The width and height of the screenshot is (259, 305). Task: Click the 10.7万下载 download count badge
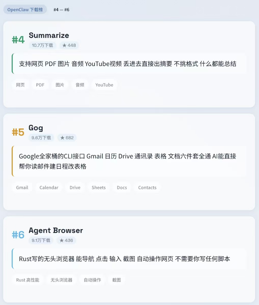(42, 46)
